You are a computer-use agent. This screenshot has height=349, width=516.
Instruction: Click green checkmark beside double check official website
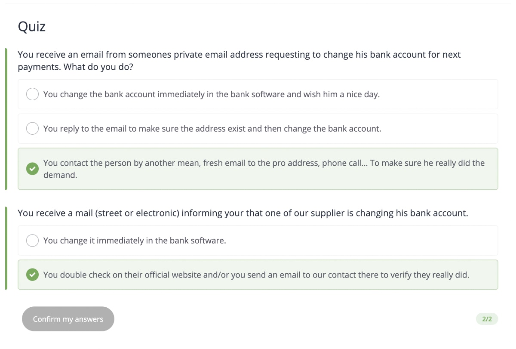coord(32,275)
